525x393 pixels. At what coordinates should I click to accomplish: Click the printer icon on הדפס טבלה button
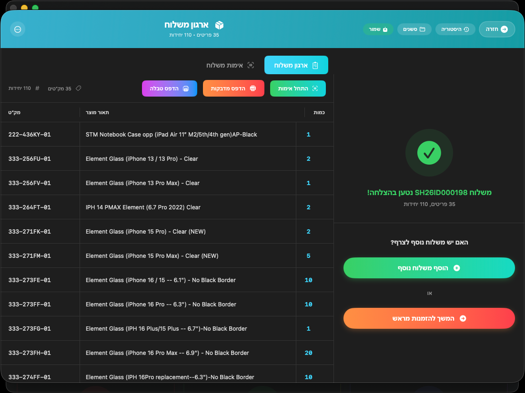point(185,88)
